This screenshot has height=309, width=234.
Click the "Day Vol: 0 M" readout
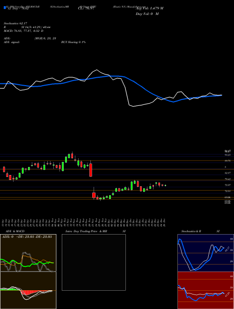tap(147, 14)
